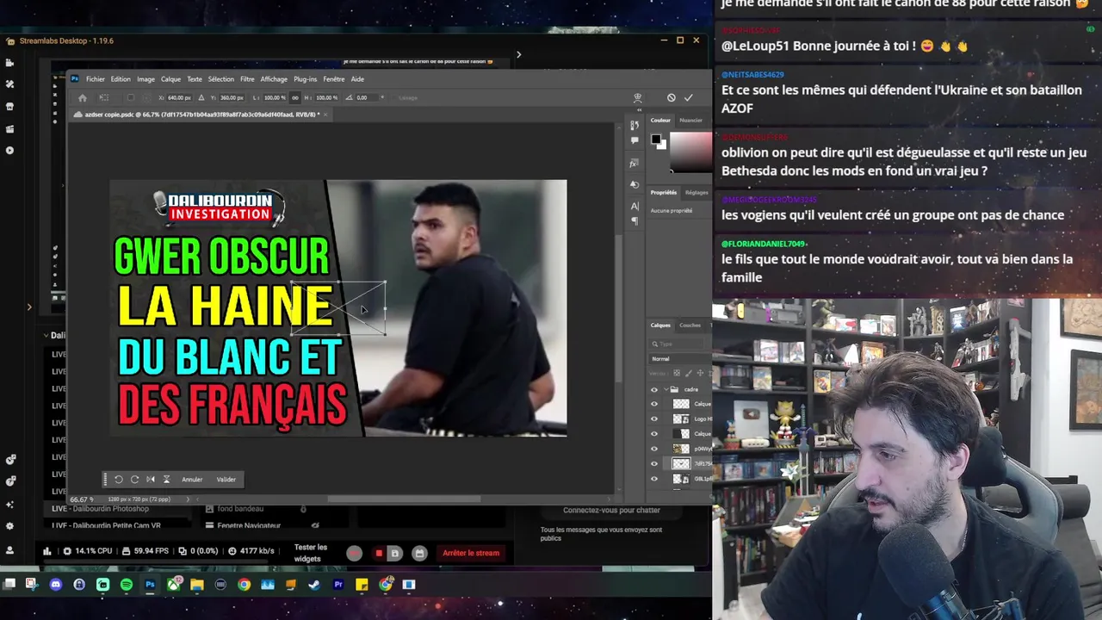The width and height of the screenshot is (1102, 620).
Task: Click Tester les widgets in Streamlabs
Action: tap(311, 553)
